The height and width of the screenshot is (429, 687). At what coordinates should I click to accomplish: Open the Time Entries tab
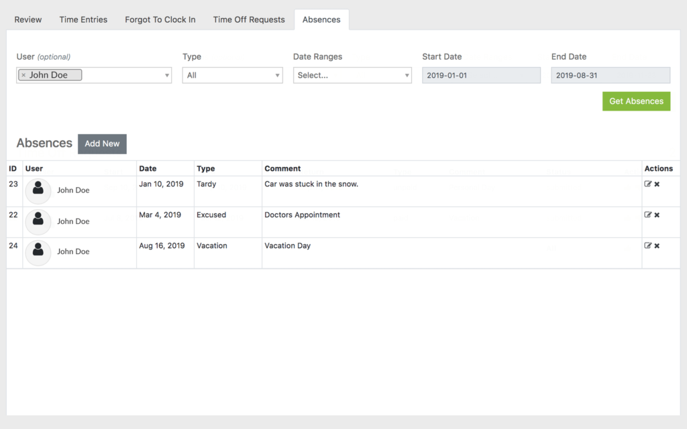point(83,19)
